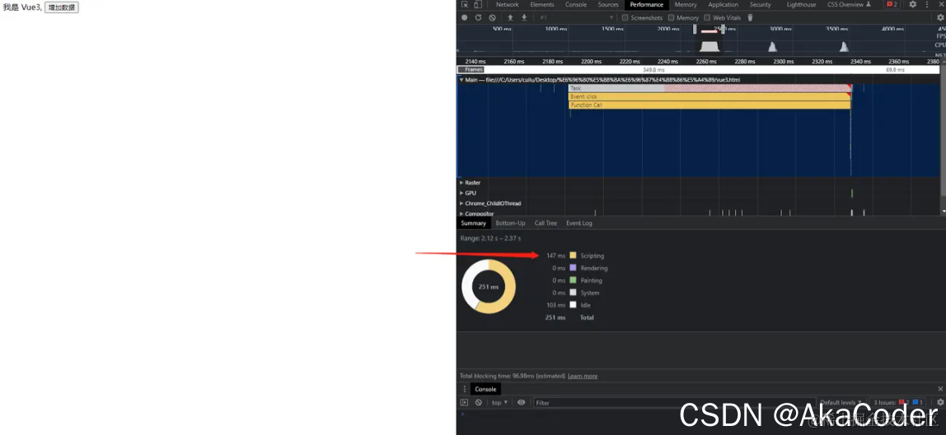
Task: Show console sidebar icon
Action: (x=464, y=402)
